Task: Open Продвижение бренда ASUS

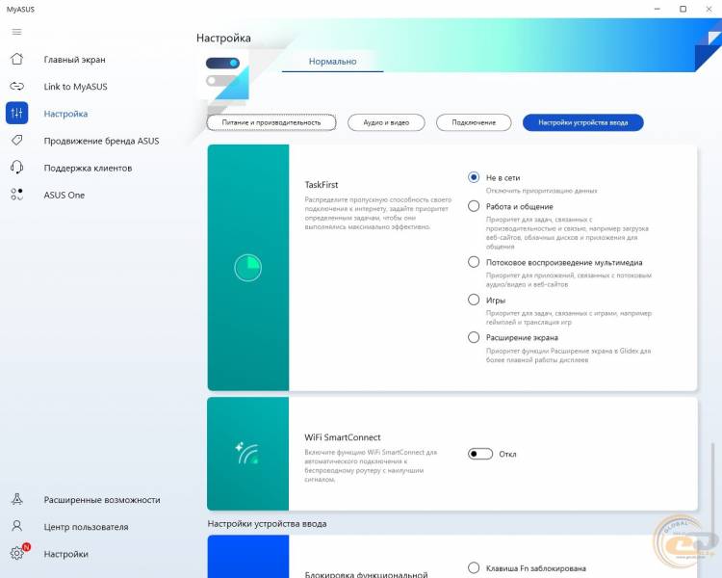Action: pos(101,141)
